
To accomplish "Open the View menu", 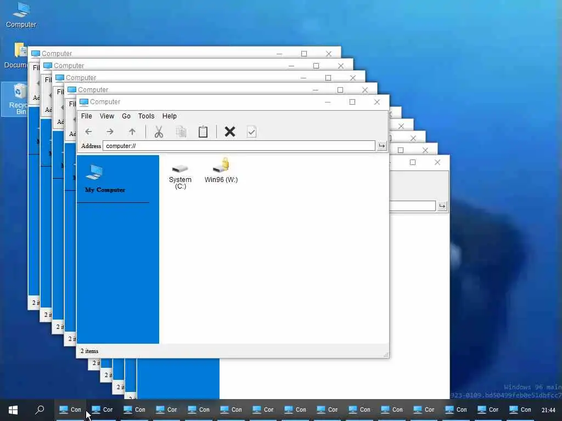I will tap(107, 116).
